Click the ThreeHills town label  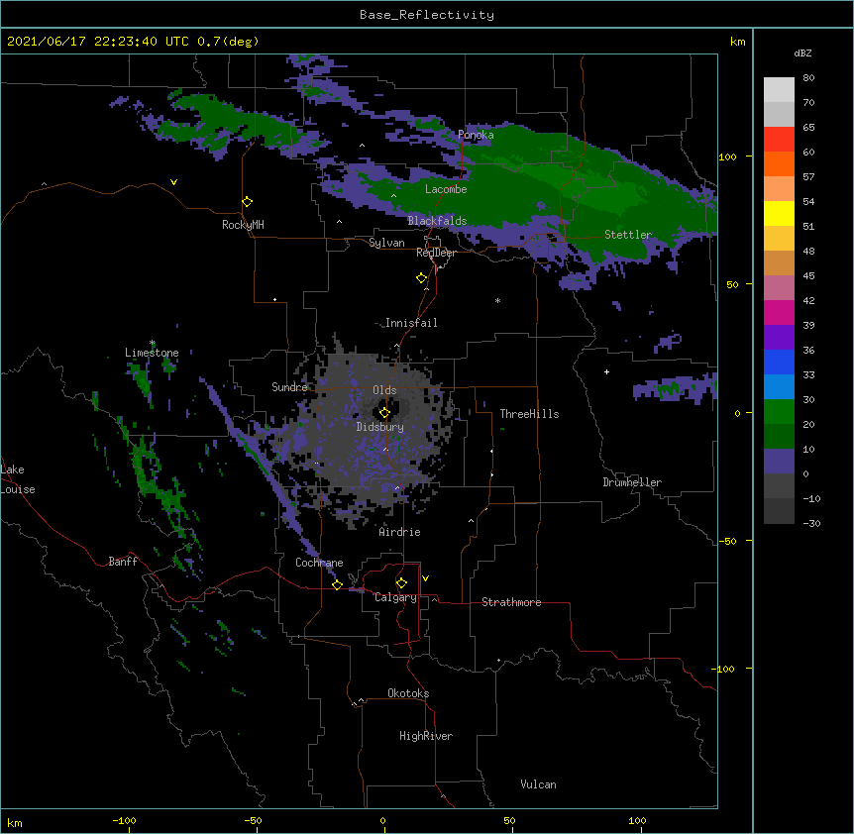click(529, 414)
